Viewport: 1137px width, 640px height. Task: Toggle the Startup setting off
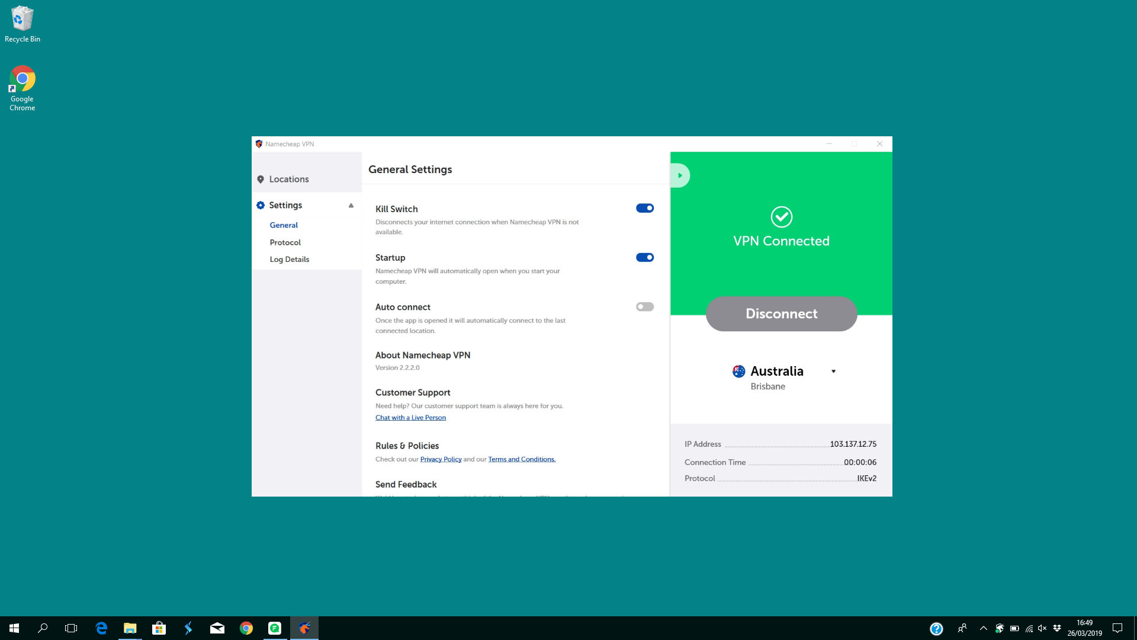pos(644,257)
